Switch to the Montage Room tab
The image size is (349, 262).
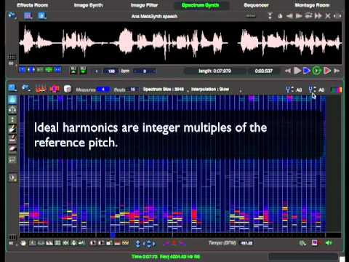312,5
